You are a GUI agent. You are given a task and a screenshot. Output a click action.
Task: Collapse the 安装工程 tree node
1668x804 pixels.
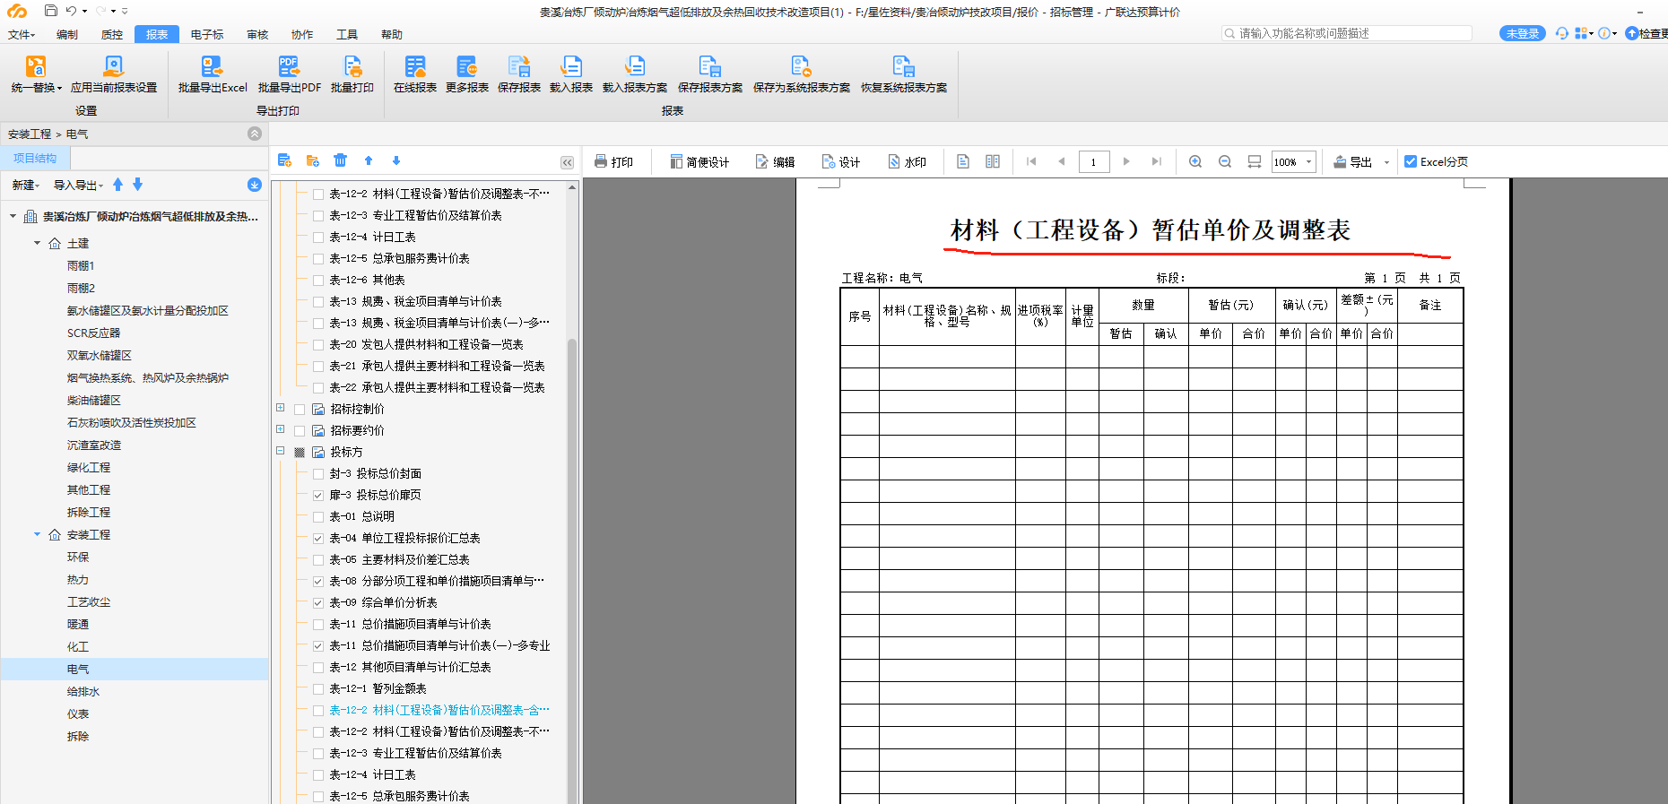tap(37, 534)
